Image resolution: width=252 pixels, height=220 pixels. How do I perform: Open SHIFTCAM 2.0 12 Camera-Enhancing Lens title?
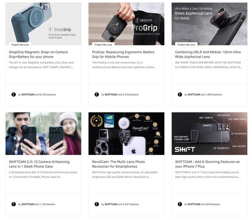39,164
